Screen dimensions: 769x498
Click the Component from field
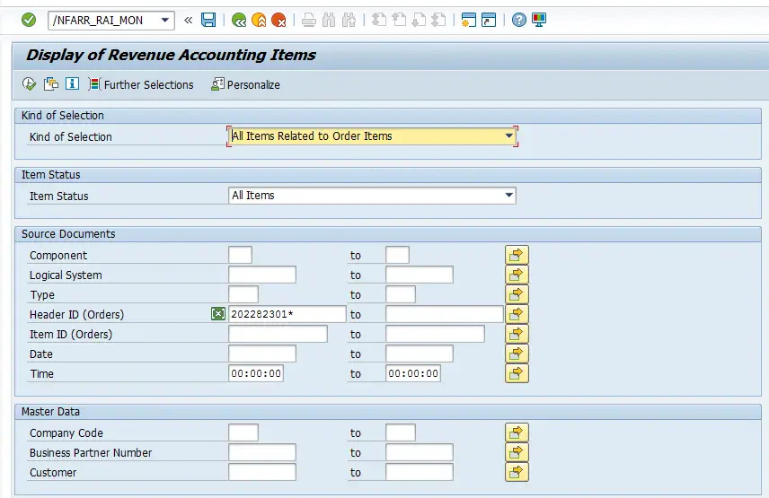coord(241,255)
